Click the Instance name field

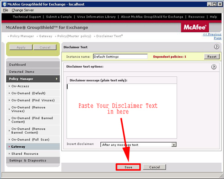120,57
